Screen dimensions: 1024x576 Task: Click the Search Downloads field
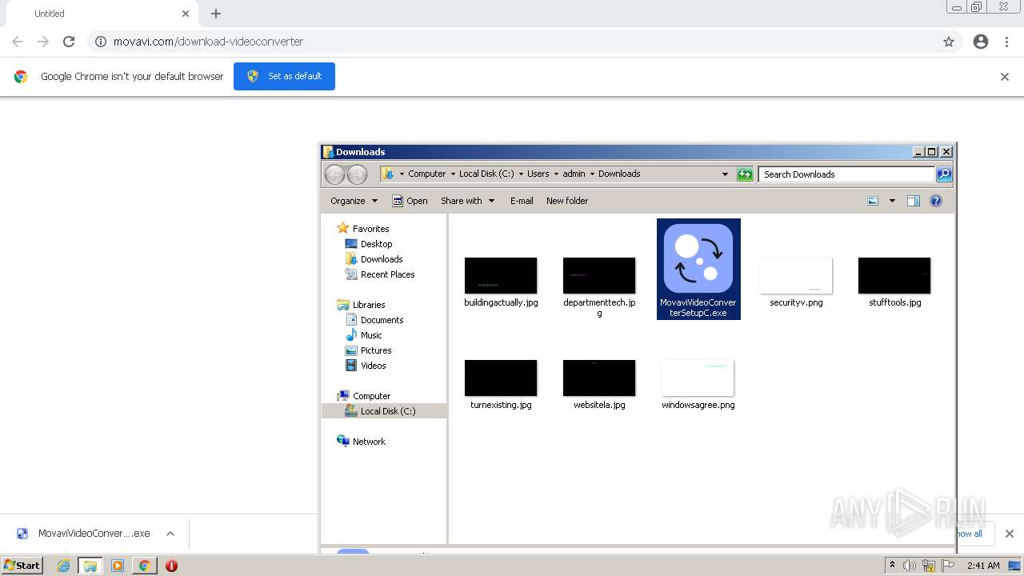[846, 174]
